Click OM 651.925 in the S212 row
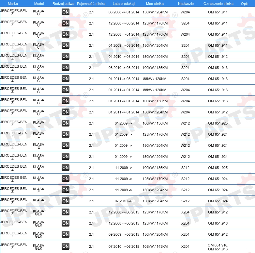255x253 pixels. [218, 168]
